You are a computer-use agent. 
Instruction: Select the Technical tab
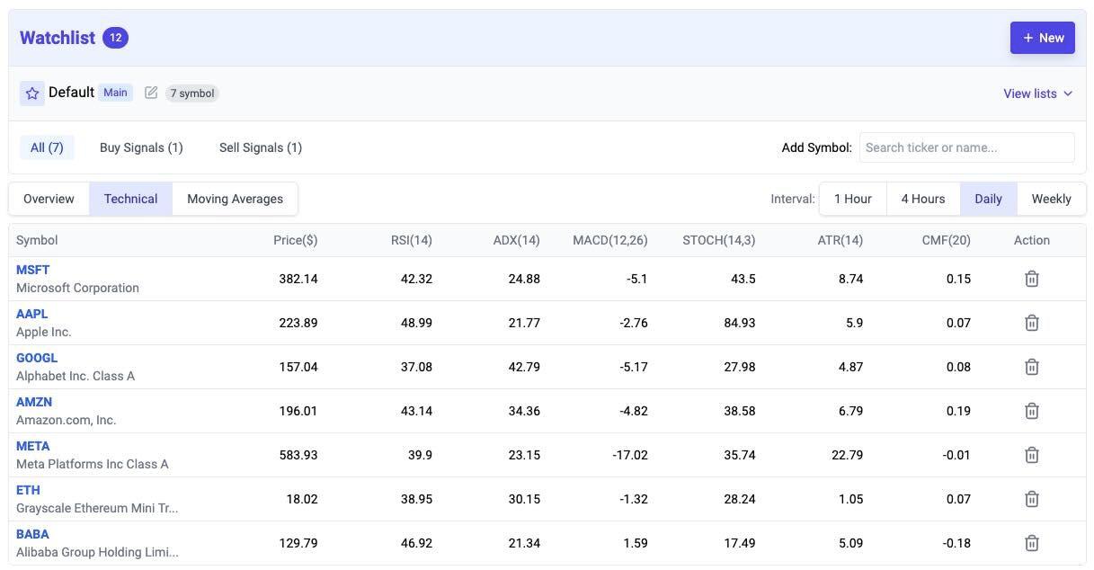[130, 199]
